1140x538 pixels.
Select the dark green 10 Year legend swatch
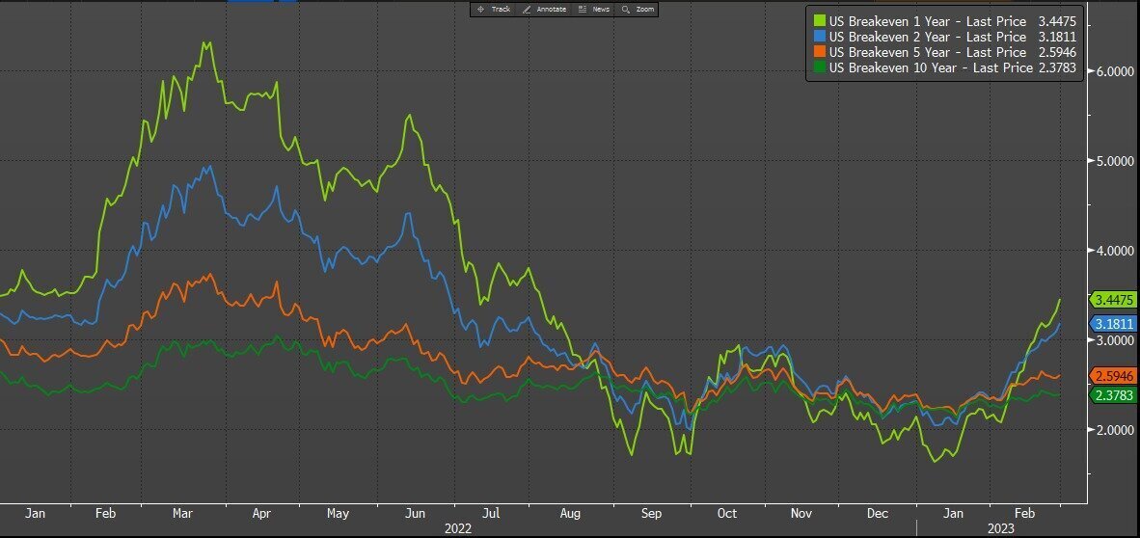[x=819, y=67]
